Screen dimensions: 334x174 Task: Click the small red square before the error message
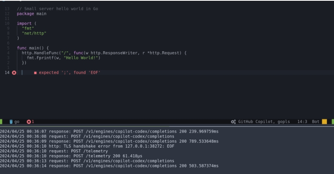35,73
